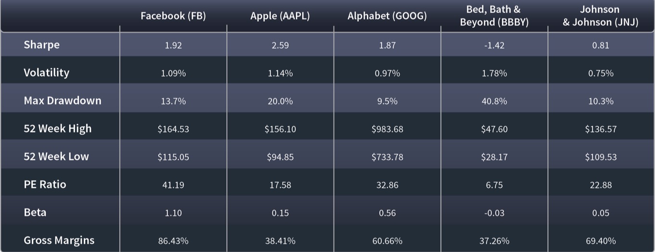Image resolution: width=655 pixels, height=252 pixels.
Task: Click the Alphabet (GOOG) column header
Action: pos(387,16)
